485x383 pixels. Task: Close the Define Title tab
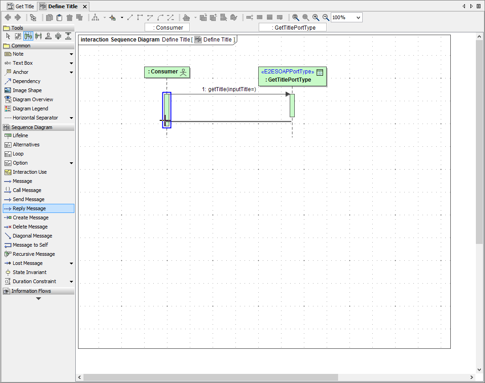click(x=84, y=7)
